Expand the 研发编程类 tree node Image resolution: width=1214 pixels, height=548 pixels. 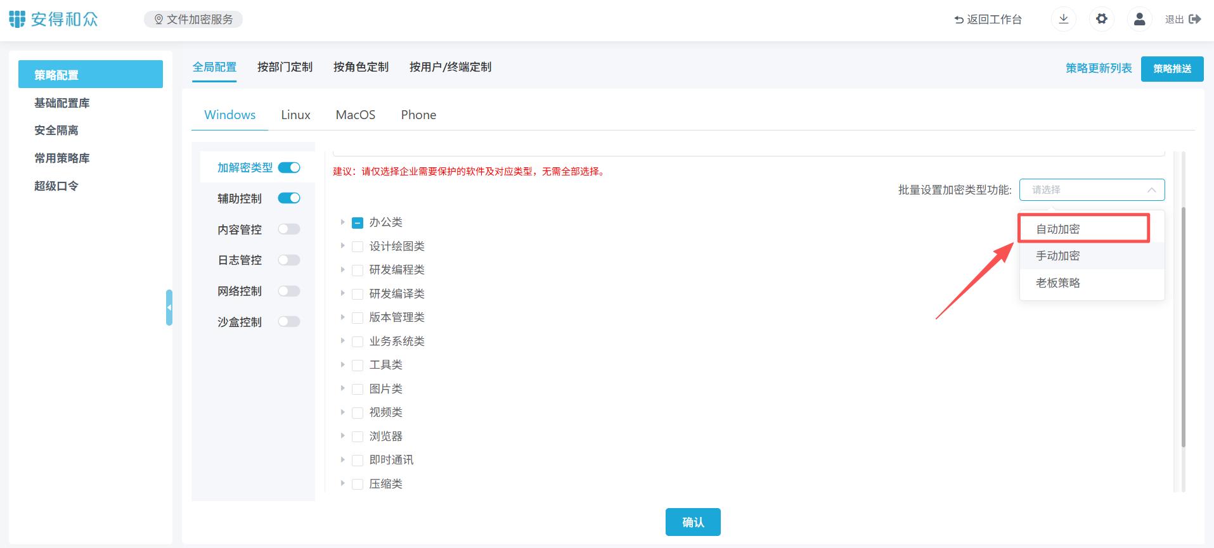click(342, 270)
